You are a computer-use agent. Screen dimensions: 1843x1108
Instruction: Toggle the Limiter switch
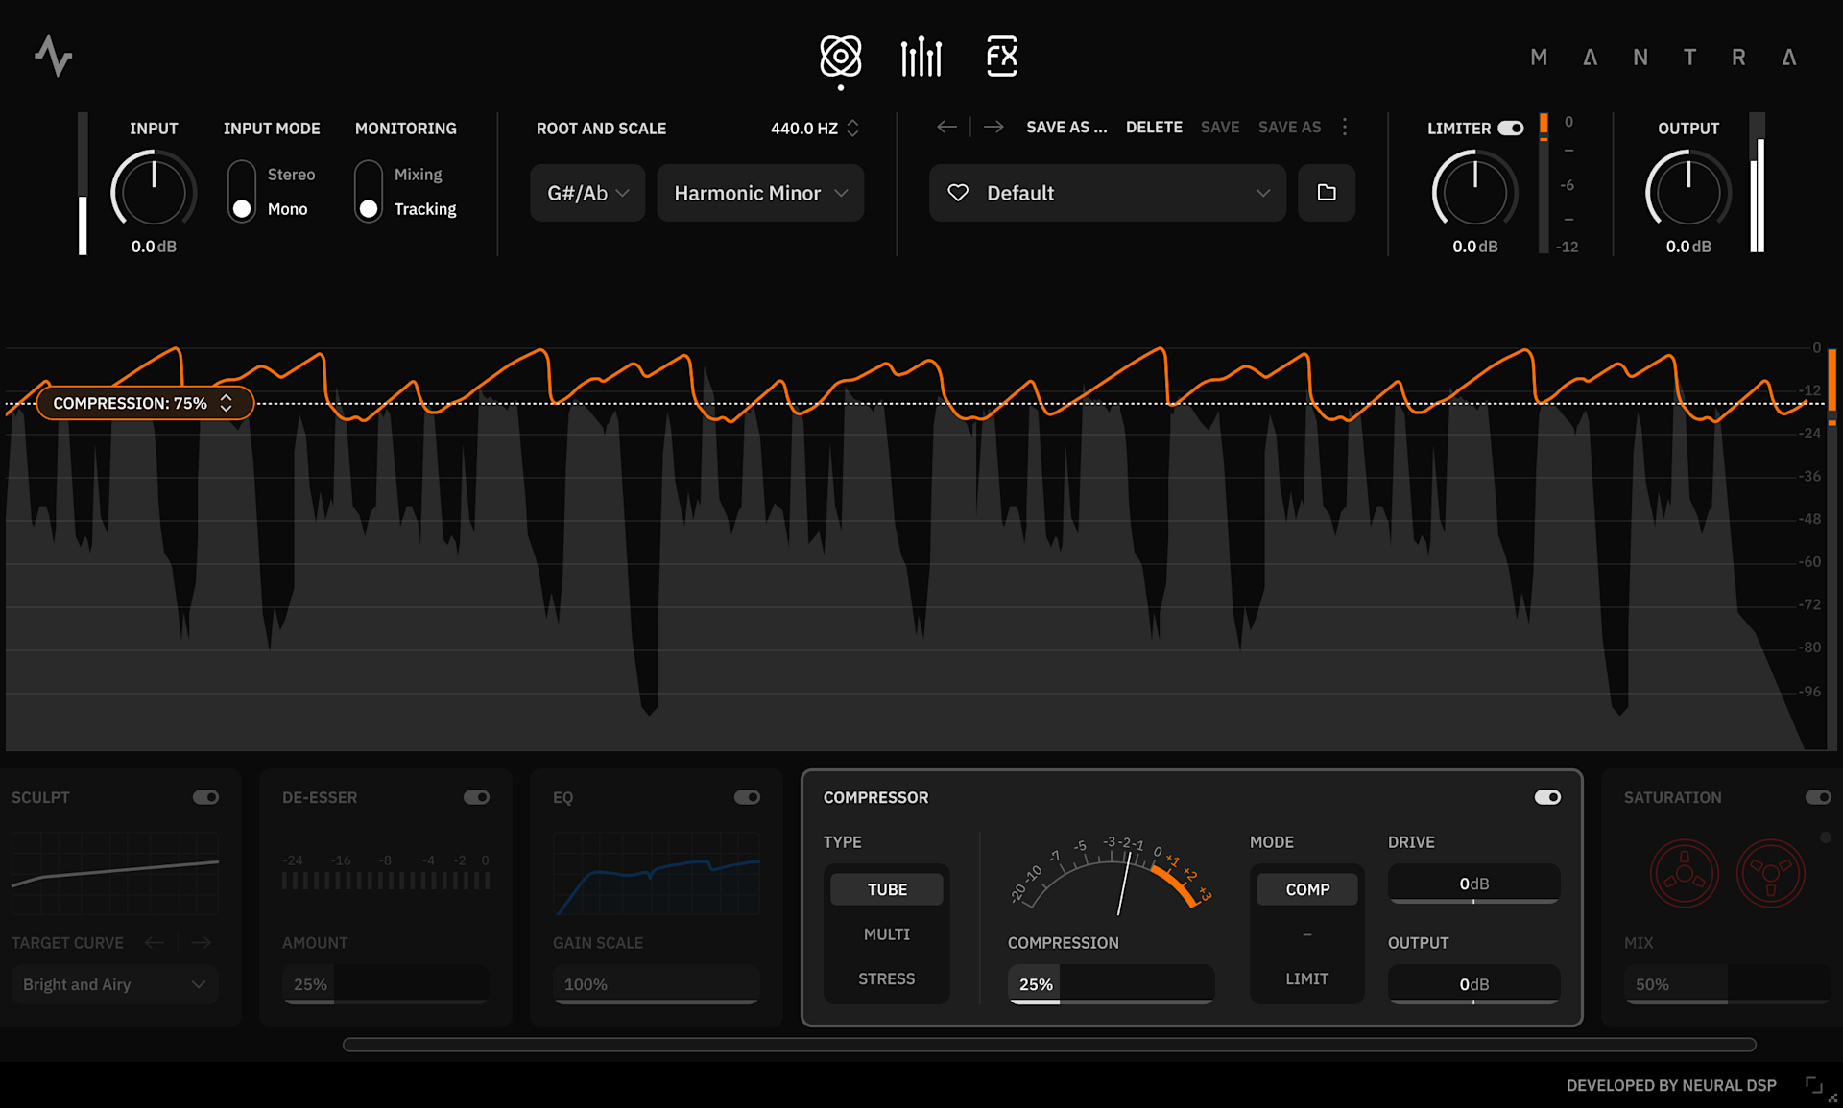(x=1510, y=128)
